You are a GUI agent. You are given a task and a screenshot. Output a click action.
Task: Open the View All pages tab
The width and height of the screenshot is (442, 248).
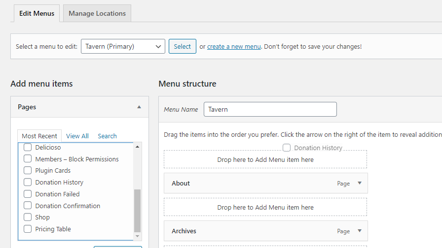(x=77, y=136)
